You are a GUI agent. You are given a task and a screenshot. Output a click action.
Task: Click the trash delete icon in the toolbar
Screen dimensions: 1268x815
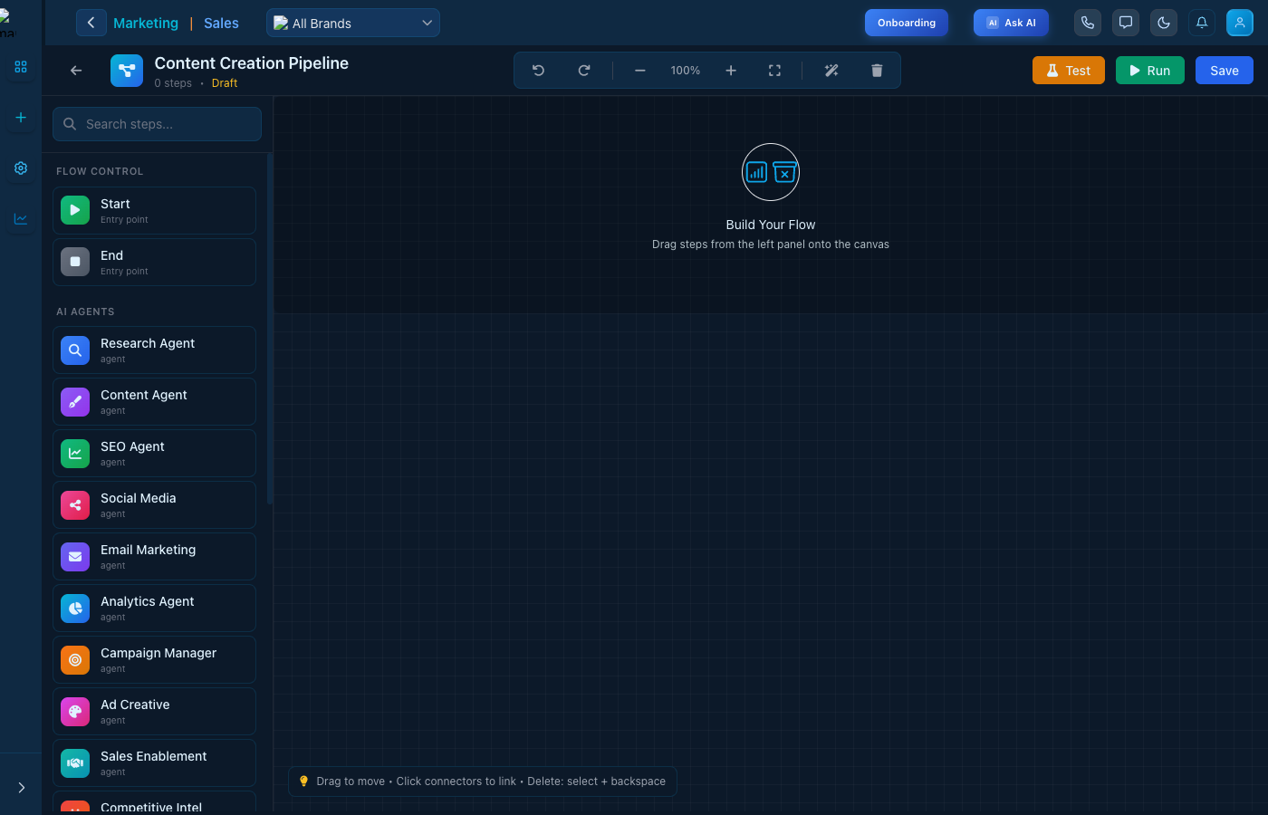click(x=877, y=71)
